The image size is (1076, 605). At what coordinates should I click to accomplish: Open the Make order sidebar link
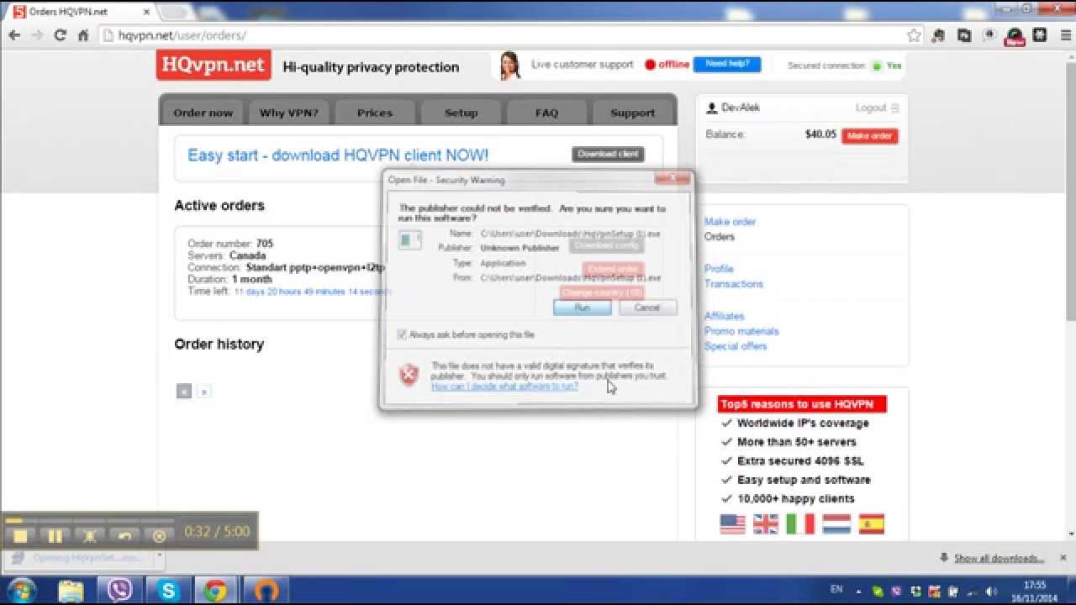[730, 222]
